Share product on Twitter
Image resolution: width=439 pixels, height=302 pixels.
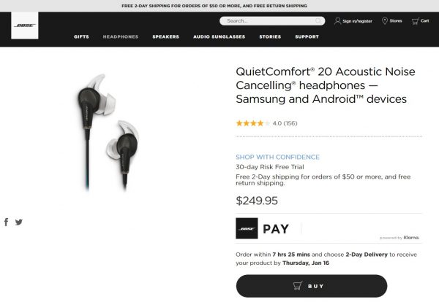tap(19, 222)
